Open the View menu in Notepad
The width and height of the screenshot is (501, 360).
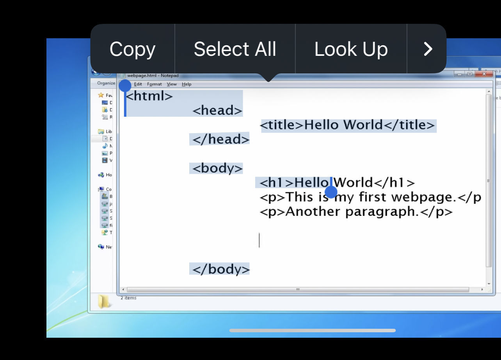coord(172,84)
